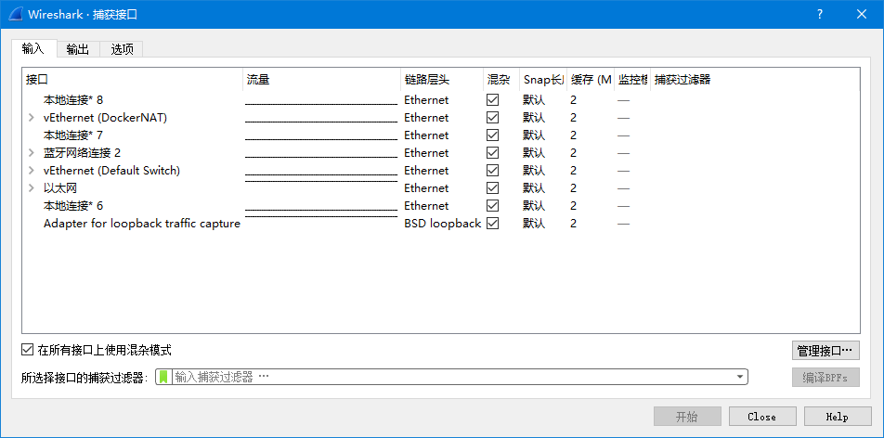Sort by the 接口 column header

tap(133, 80)
